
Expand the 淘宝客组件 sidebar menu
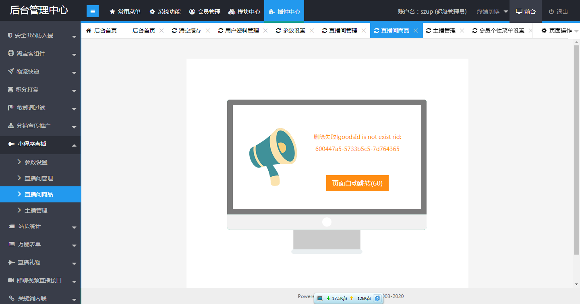click(40, 54)
